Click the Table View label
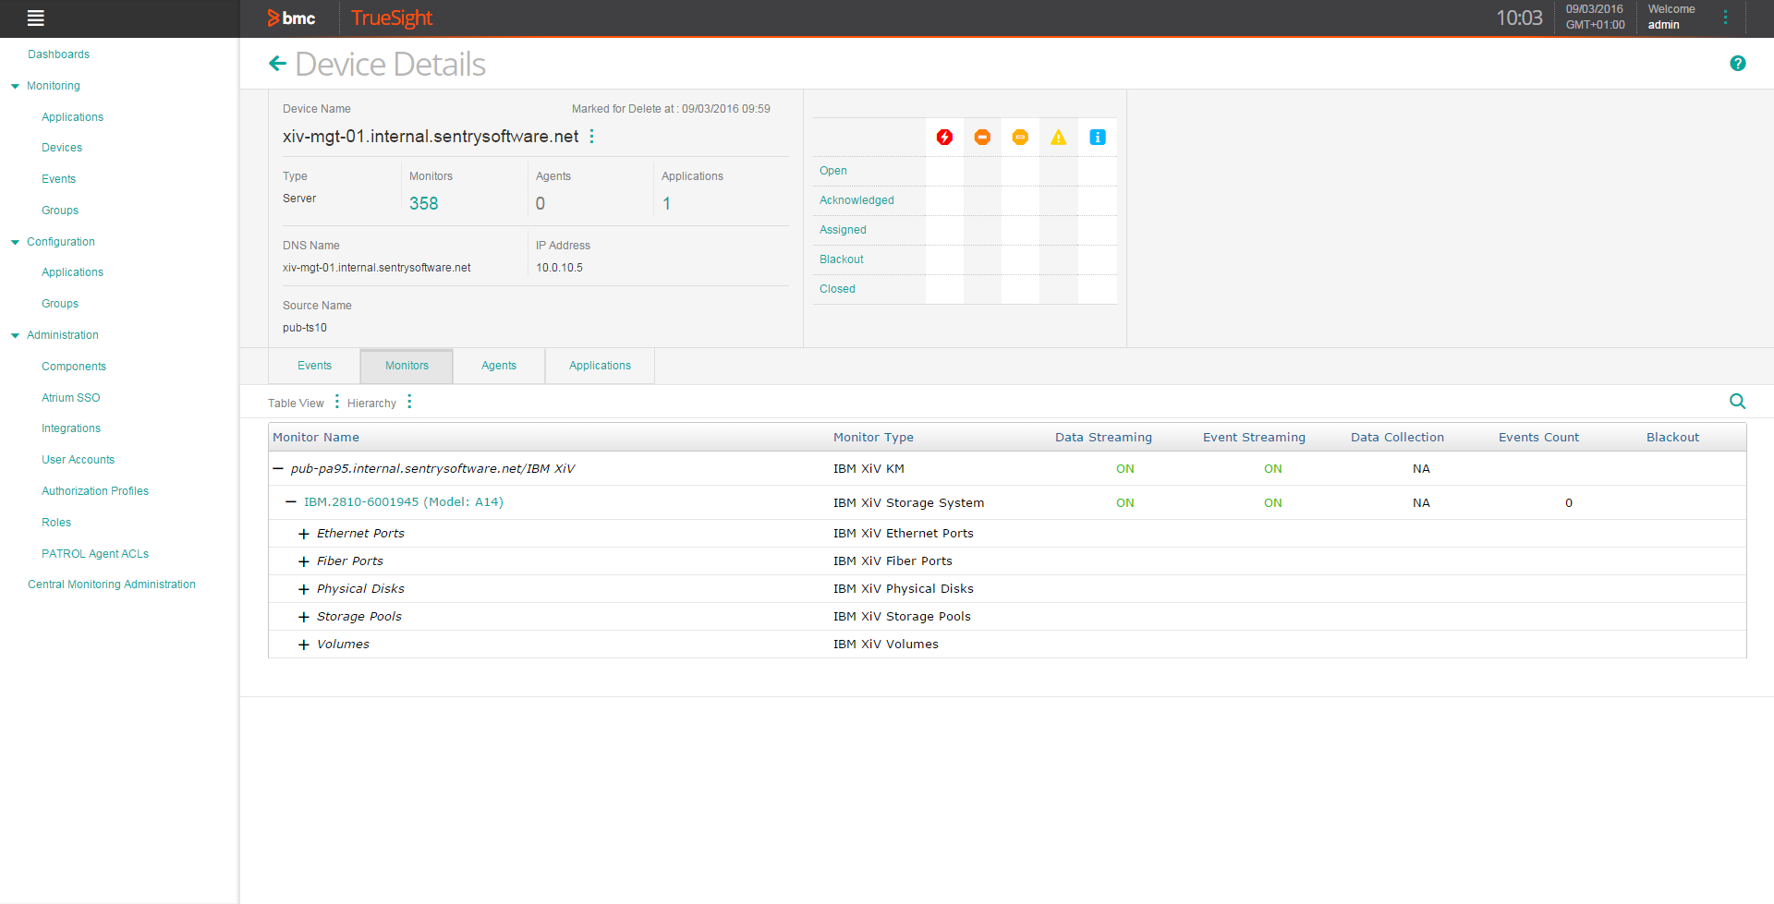Image resolution: width=1774 pixels, height=904 pixels. pos(296,404)
